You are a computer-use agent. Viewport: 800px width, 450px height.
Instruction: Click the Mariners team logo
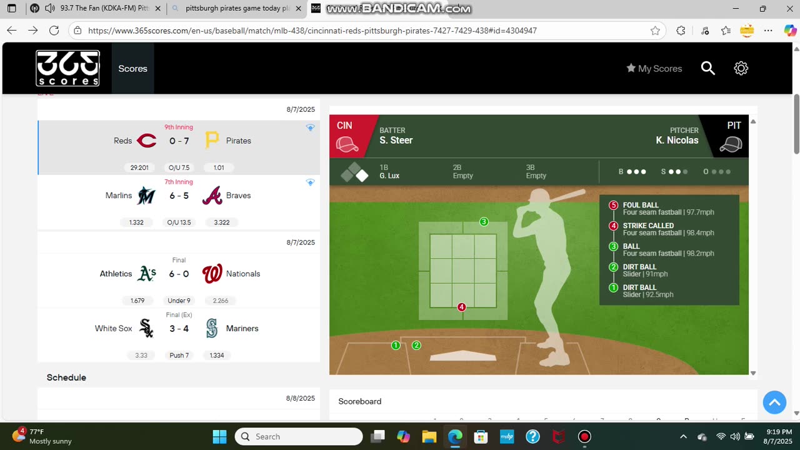[212, 328]
